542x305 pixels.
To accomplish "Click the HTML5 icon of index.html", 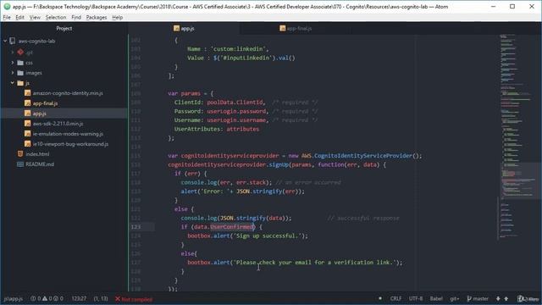I will click(20, 154).
